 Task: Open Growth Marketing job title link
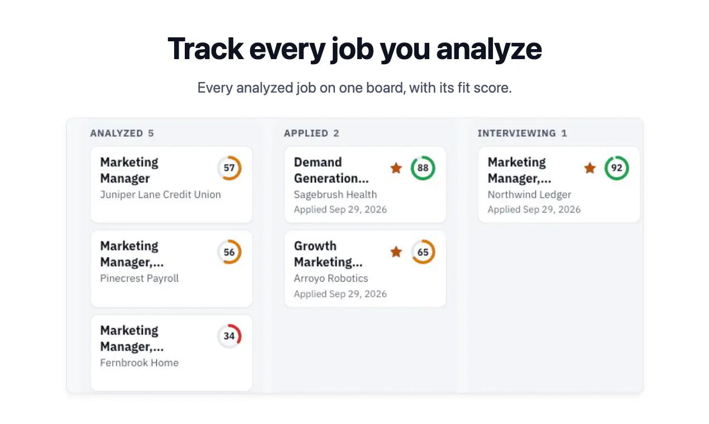point(328,254)
